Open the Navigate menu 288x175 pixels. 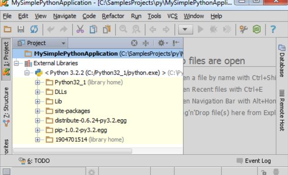(65, 16)
